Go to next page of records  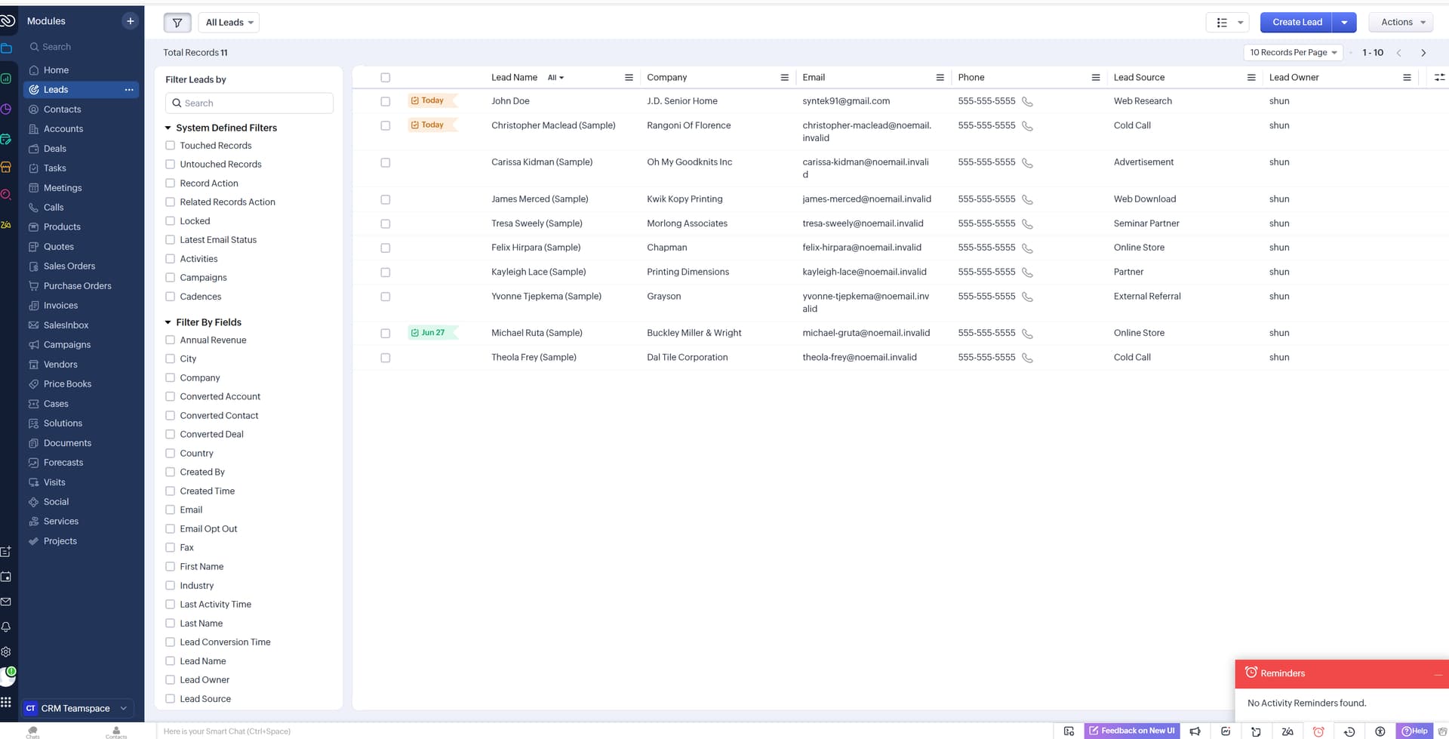pos(1423,53)
